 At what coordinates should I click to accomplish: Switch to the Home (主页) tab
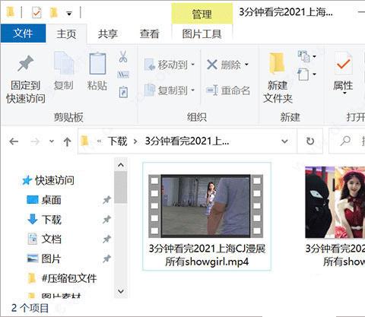(x=66, y=33)
